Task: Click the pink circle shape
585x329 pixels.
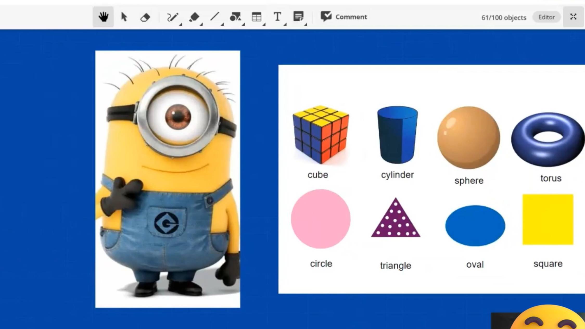Action: (321, 219)
